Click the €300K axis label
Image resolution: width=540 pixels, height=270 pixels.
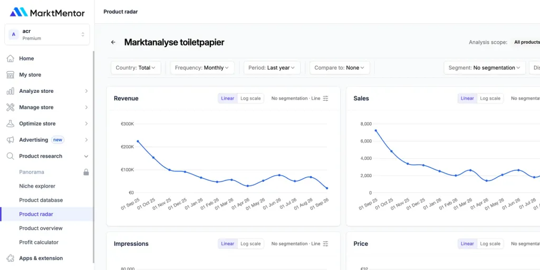pos(128,123)
